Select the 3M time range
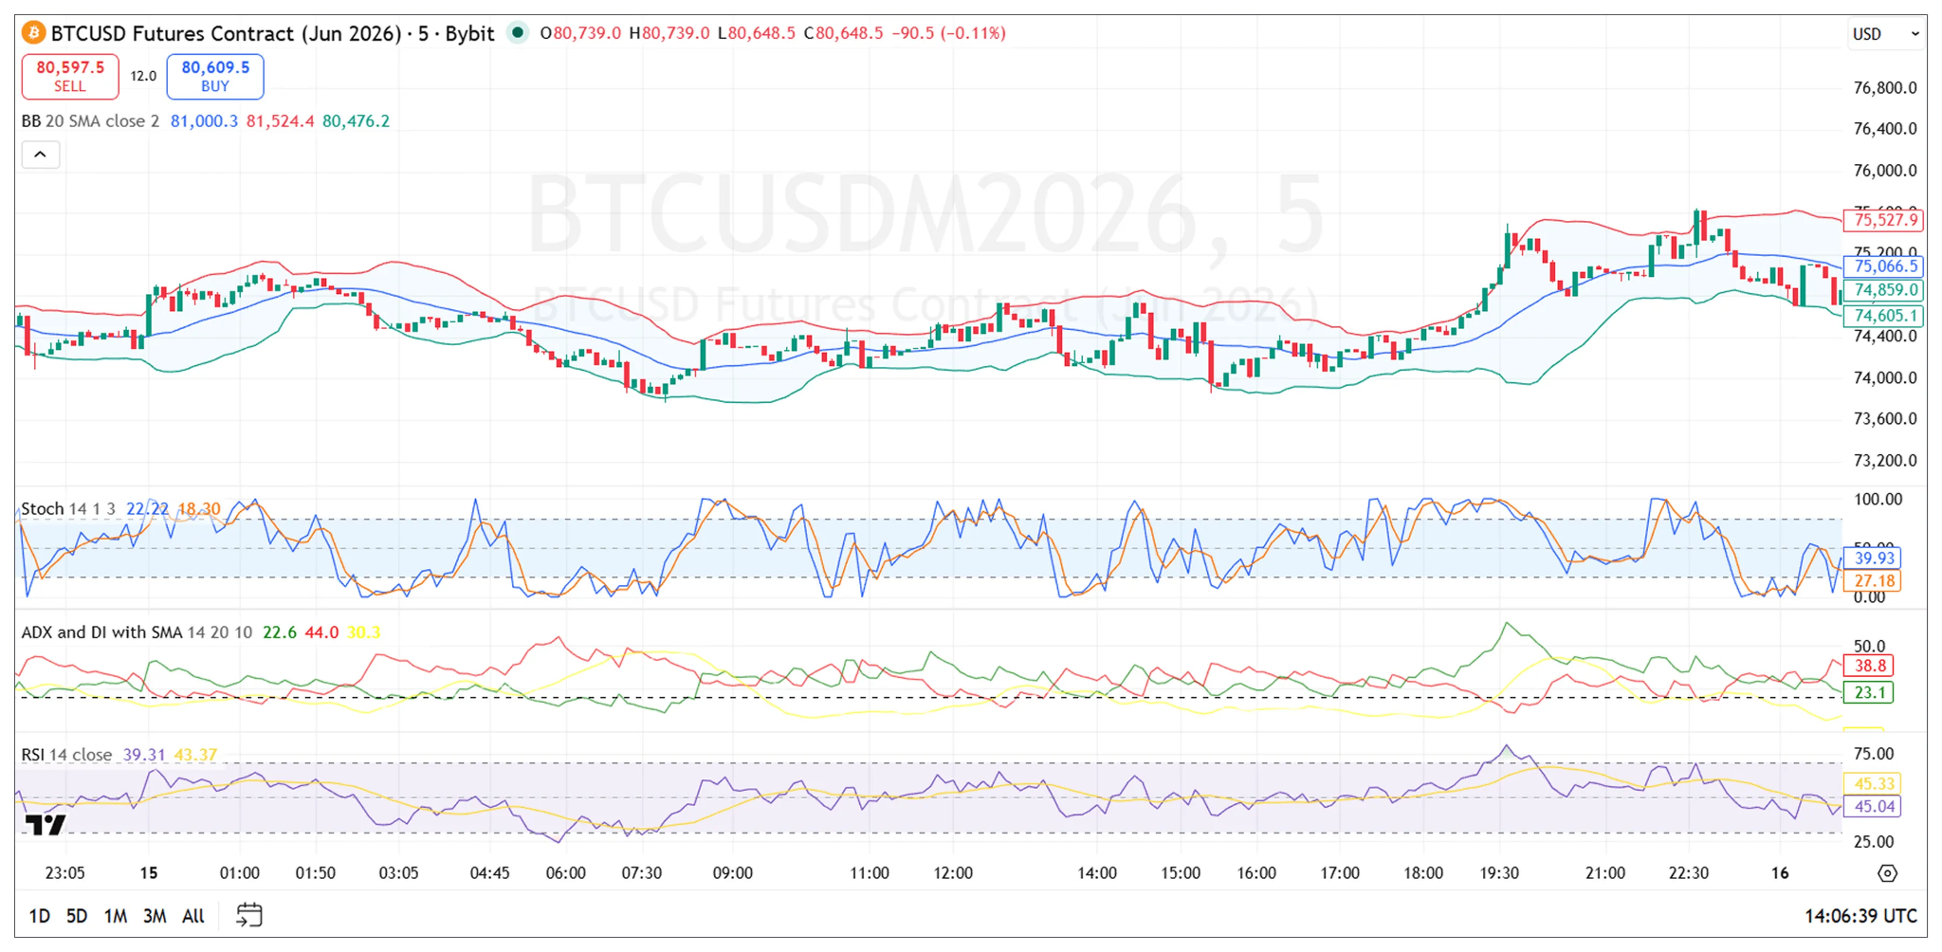1942x952 pixels. pyautogui.click(x=155, y=916)
